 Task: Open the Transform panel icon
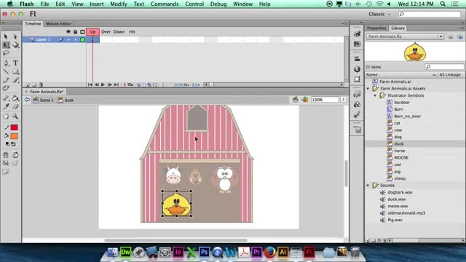click(357, 79)
